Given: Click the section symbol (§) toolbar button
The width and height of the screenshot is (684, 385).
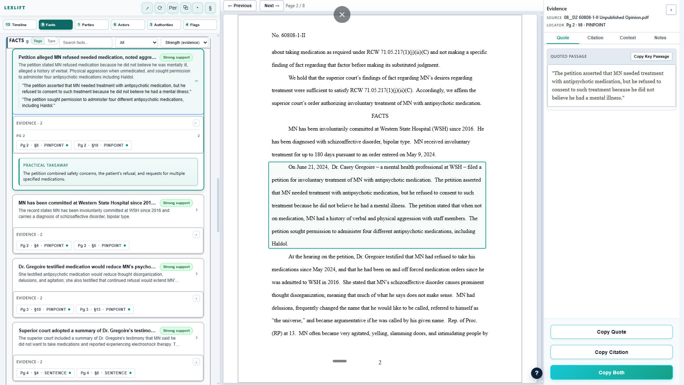Looking at the screenshot, I should (210, 8).
